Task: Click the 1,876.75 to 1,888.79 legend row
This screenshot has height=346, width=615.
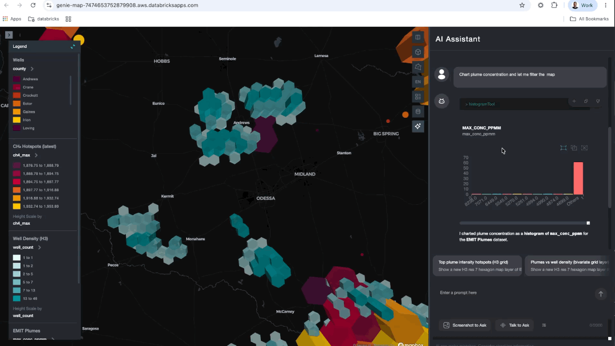Action: pos(36,166)
